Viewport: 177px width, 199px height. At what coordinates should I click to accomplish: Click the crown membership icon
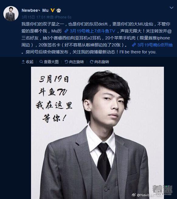pyautogui.click(x=58, y=10)
